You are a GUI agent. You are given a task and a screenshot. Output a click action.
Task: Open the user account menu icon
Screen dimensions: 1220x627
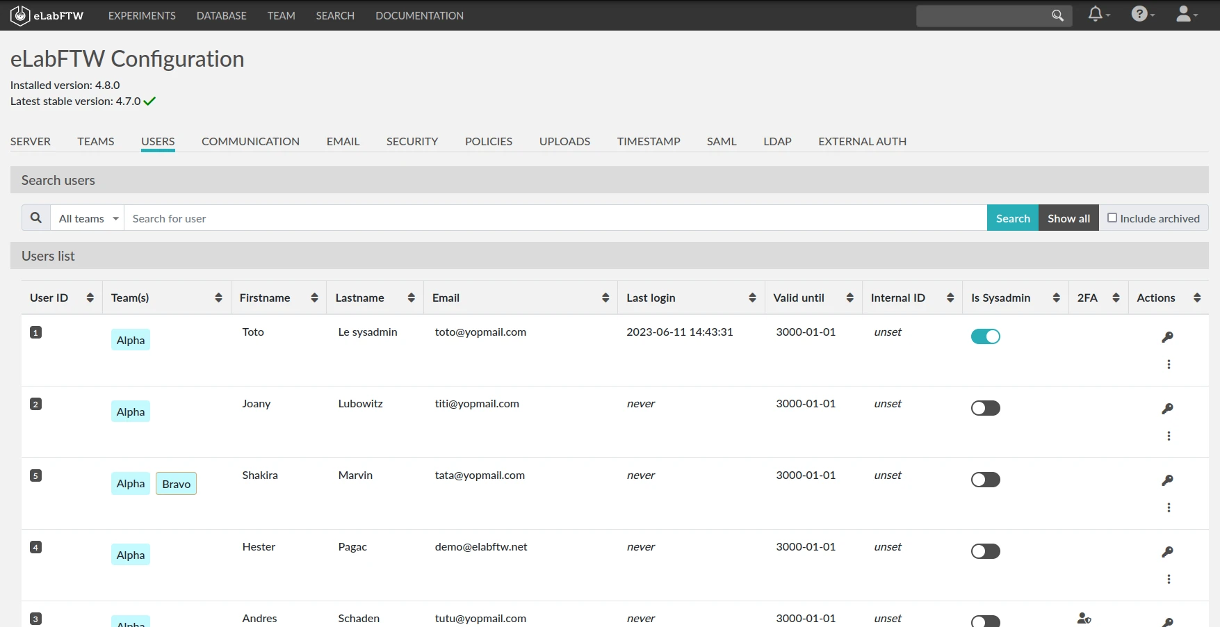point(1186,14)
